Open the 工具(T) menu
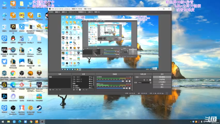 (90, 12)
